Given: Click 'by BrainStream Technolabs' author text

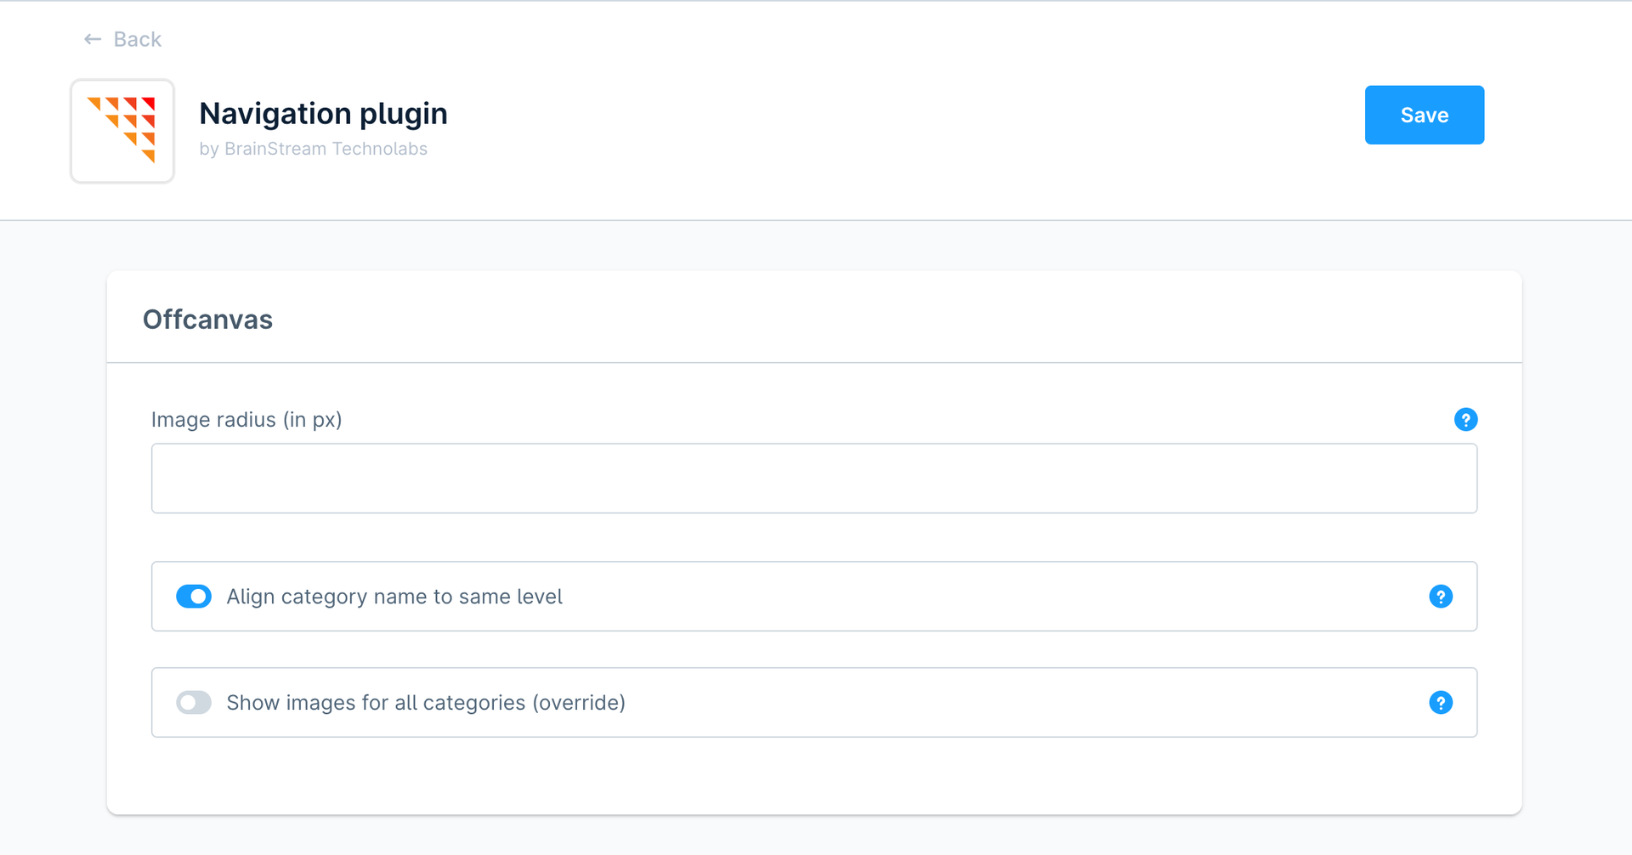Looking at the screenshot, I should click(x=313, y=149).
